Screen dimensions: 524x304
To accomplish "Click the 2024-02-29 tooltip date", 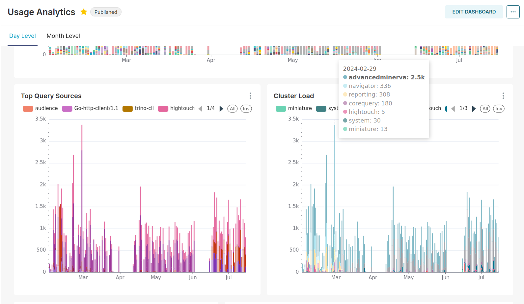I will coord(360,69).
